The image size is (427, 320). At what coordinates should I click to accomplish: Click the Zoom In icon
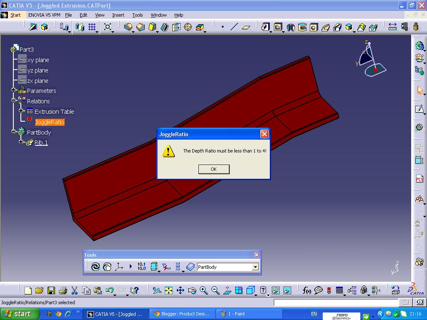click(204, 290)
